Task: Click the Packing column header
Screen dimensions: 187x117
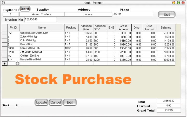Action: 71,27
